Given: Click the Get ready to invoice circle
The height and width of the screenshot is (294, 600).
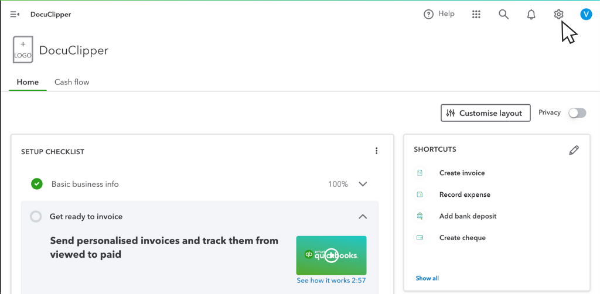Looking at the screenshot, I should (36, 217).
